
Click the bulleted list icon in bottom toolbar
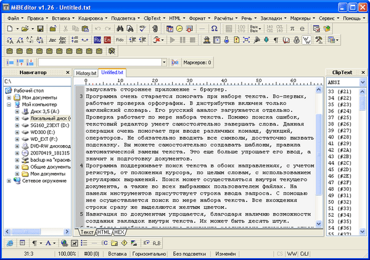click(x=84, y=243)
